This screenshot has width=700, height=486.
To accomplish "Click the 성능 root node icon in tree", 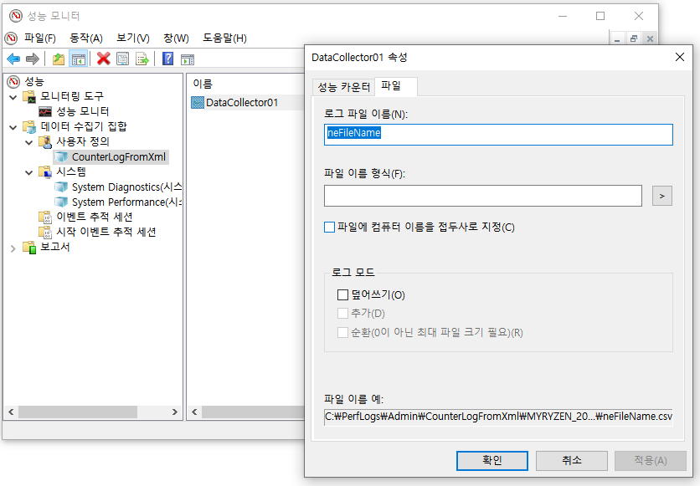I will pyautogui.click(x=14, y=81).
